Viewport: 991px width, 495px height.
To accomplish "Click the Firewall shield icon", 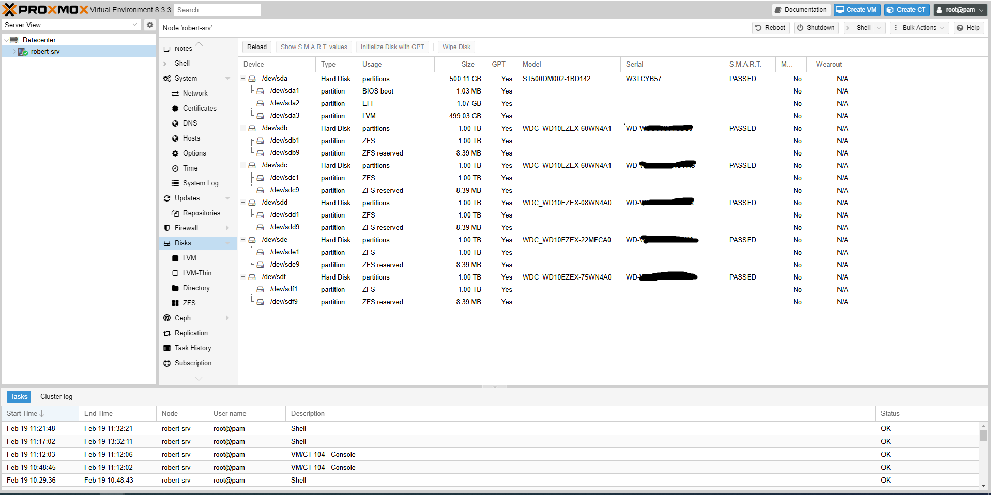I will coord(167,228).
